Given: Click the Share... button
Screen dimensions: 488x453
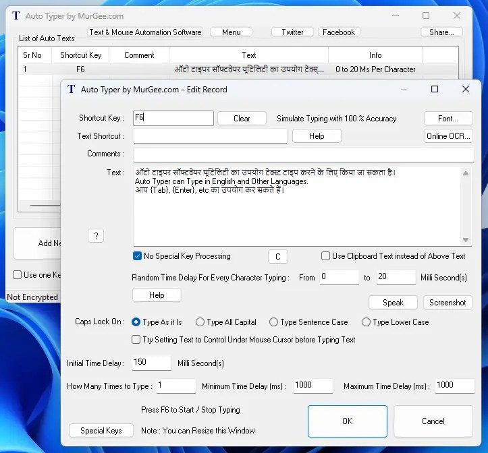Looking at the screenshot, I should pos(441,32).
